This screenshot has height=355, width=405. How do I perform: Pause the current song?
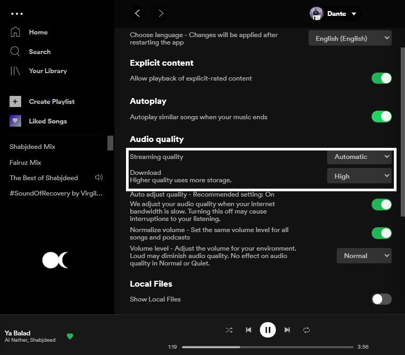pos(267,330)
